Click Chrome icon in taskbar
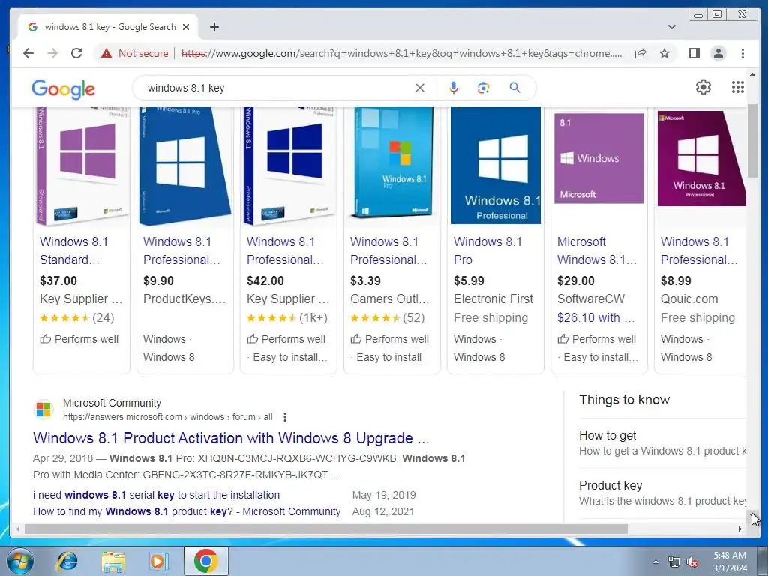The height and width of the screenshot is (576, 768). (205, 561)
